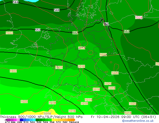Click the 552 label near left coast
Image resolution: width=159 pixels, height=123 pixels.
38,30
